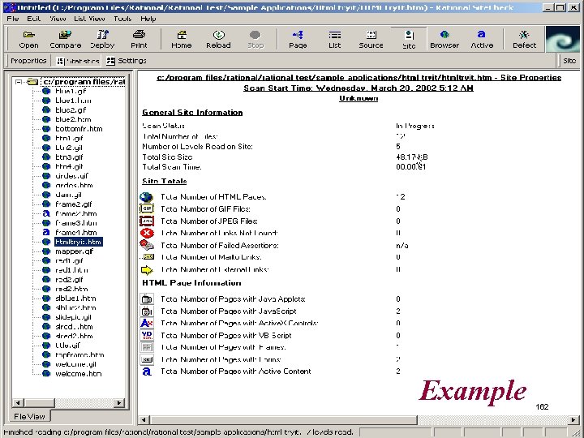
Task: Click the Open toolbar icon
Action: point(28,40)
